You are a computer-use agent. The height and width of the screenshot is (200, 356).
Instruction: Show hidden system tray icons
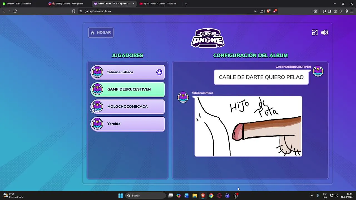311,196
